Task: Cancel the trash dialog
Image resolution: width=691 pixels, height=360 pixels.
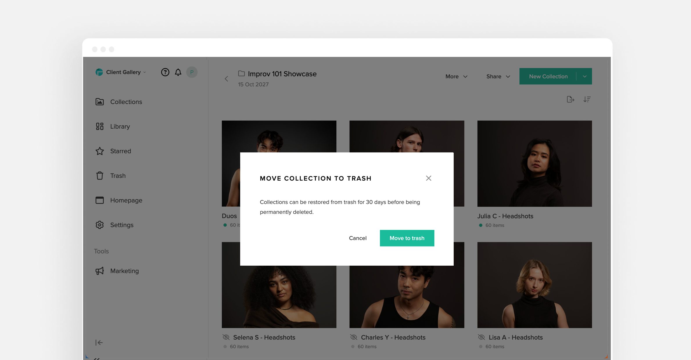Action: (358, 238)
